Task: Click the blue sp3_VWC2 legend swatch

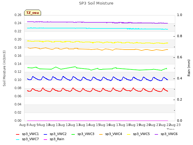Action: coord(46,134)
